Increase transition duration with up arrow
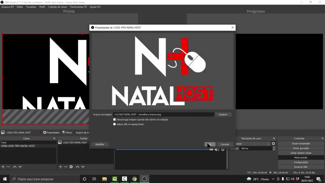This screenshot has width=325, height=183. click(x=274, y=147)
